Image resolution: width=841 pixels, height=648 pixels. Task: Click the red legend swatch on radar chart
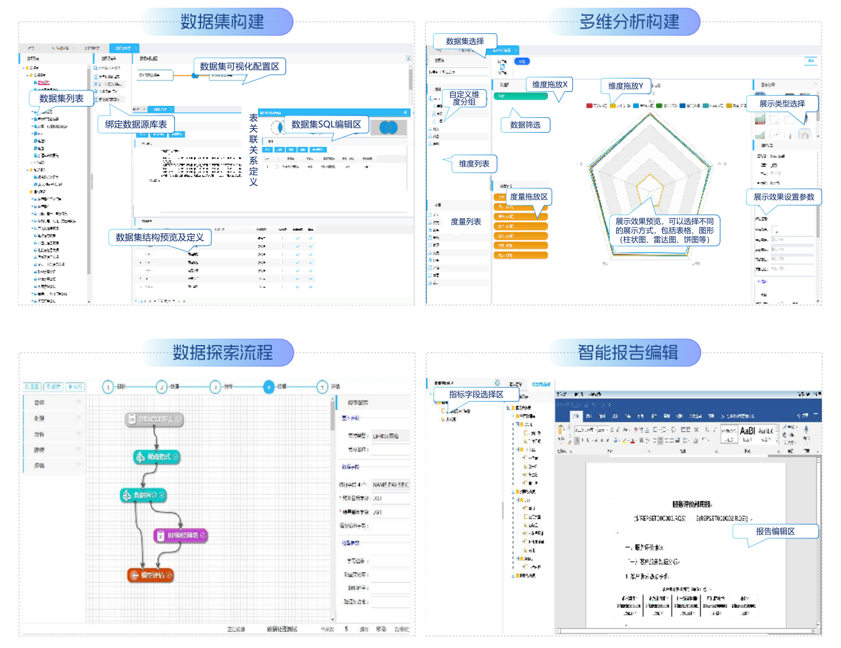(589, 106)
